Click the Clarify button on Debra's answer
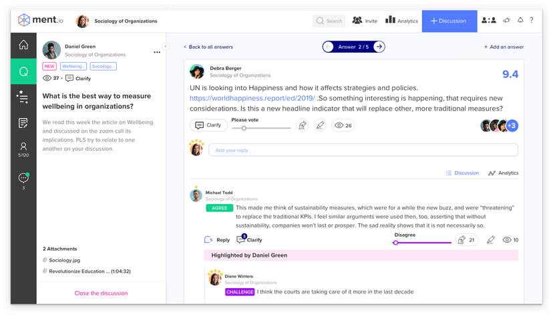The image size is (553, 316). pyautogui.click(x=209, y=125)
